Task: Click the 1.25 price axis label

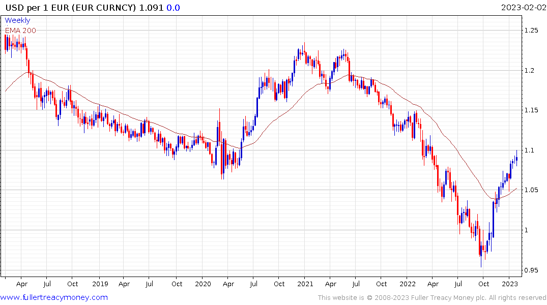Action: pos(531,30)
